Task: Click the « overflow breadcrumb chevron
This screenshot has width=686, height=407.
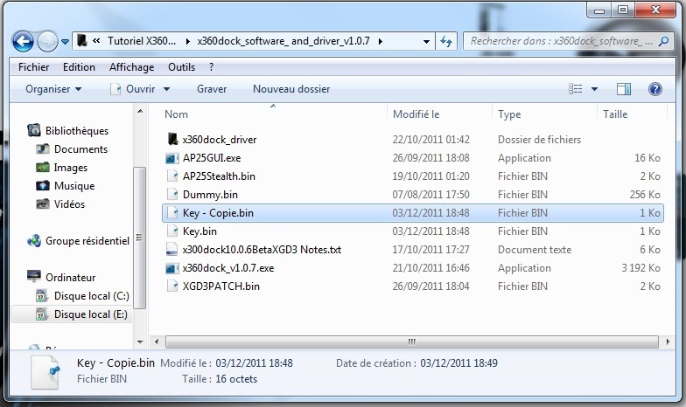Action: (x=96, y=40)
